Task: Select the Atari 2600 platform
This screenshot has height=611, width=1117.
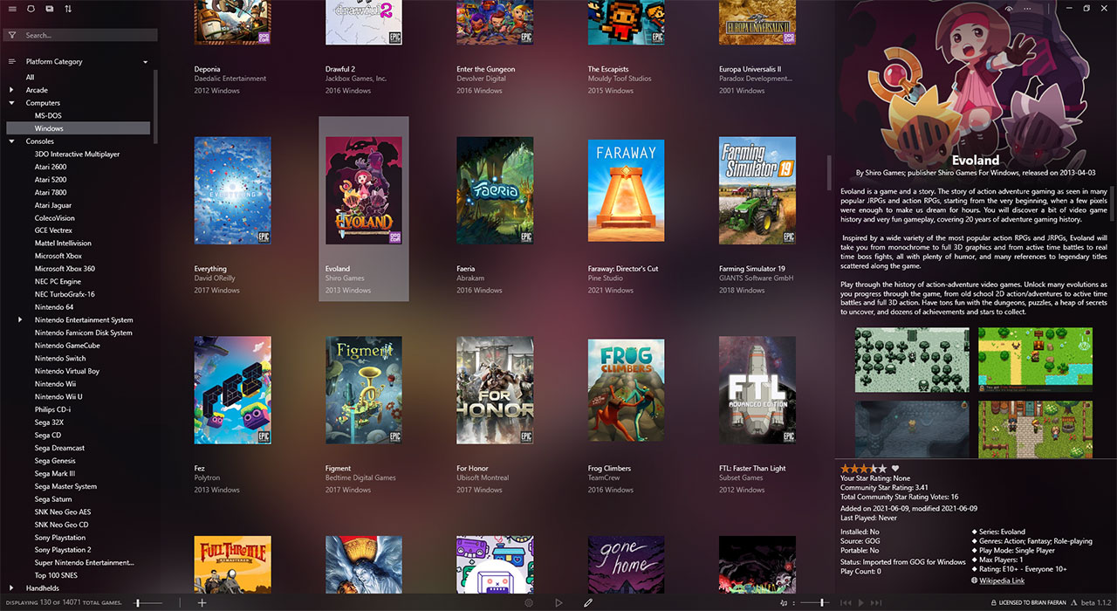Action: (51, 167)
